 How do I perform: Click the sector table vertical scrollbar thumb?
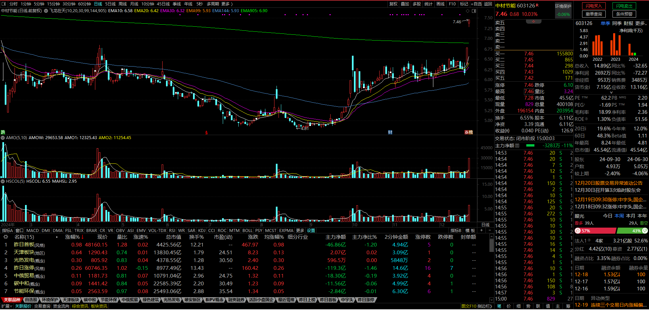click(491, 246)
